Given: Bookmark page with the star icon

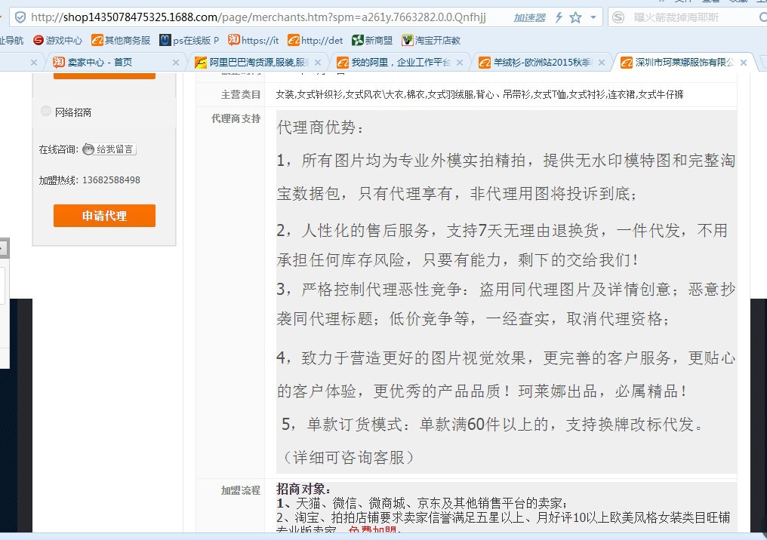Looking at the screenshot, I should coord(576,17).
